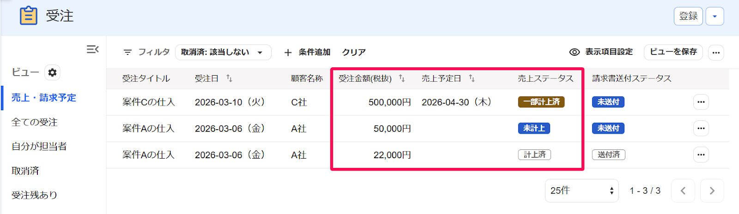Select the 売上・請求予定 view
This screenshot has width=739, height=214.
click(44, 98)
